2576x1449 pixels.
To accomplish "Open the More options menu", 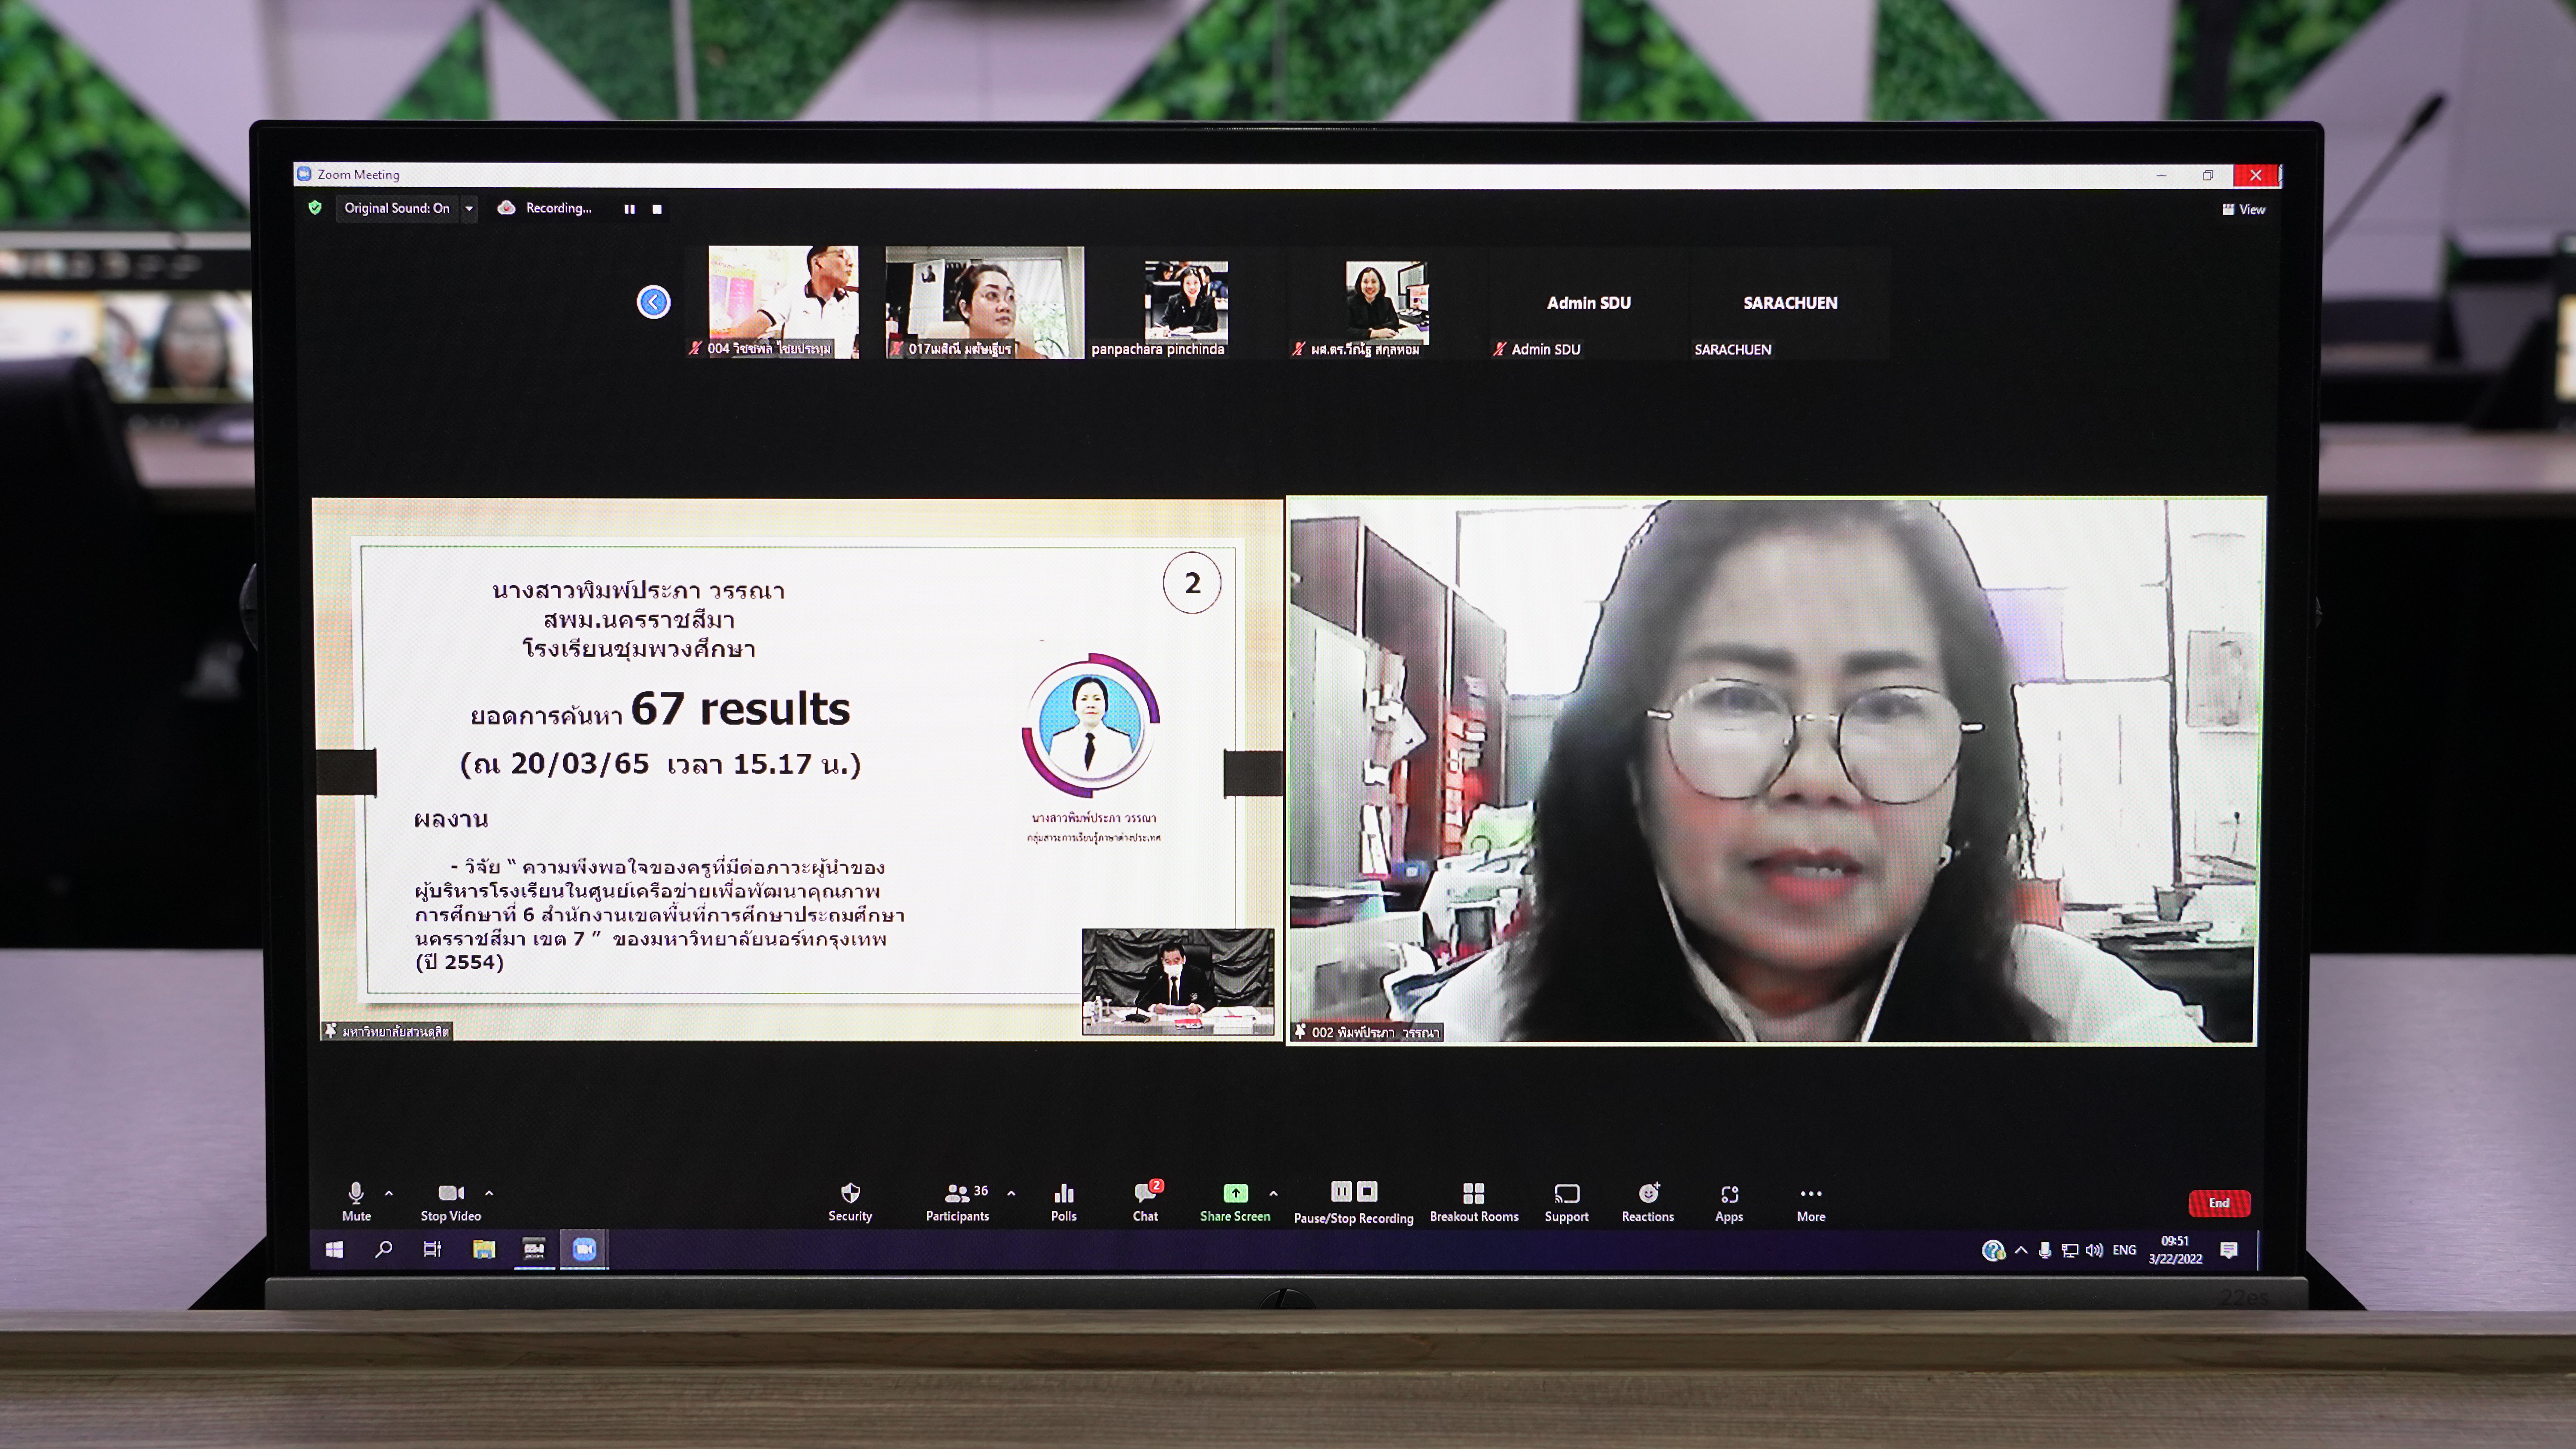I will tap(1810, 1200).
